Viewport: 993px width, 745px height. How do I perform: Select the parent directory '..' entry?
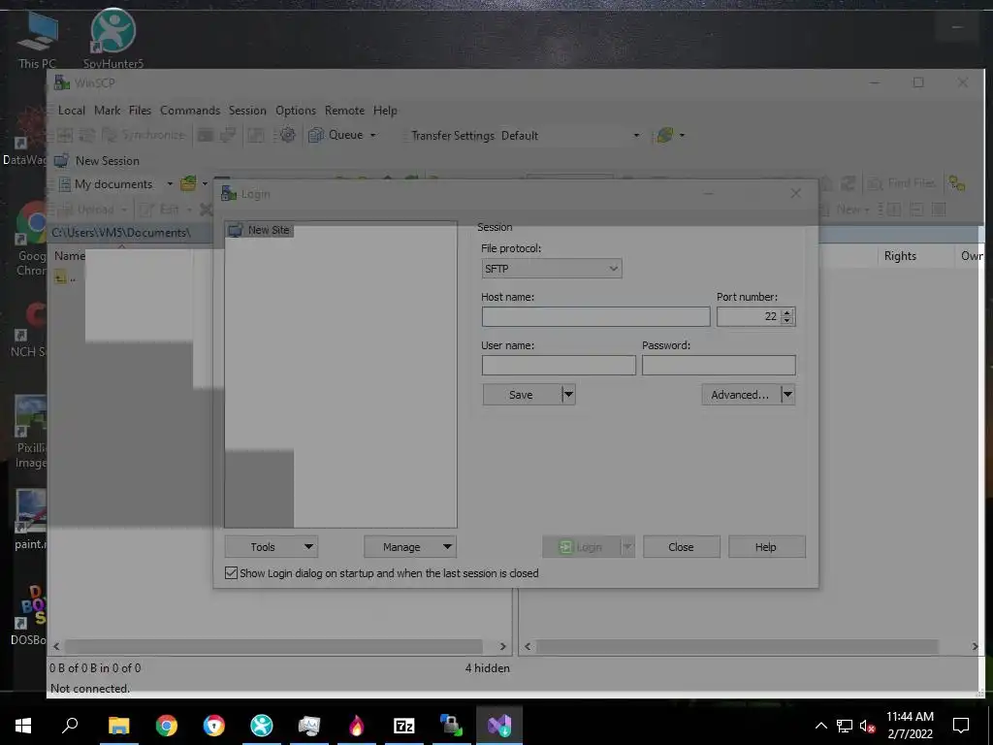coord(65,277)
